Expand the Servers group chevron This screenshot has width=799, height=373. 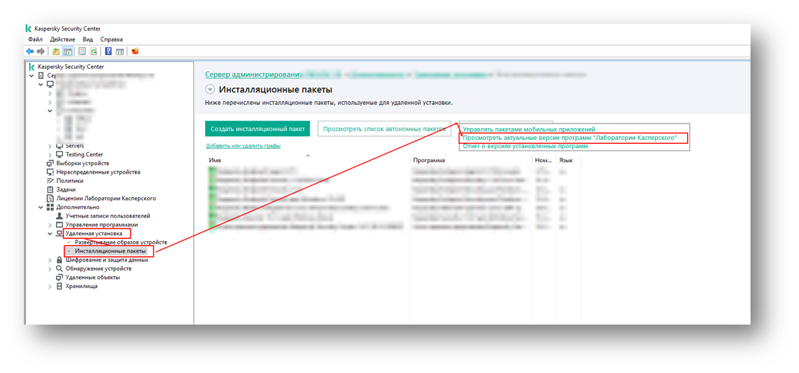50,147
